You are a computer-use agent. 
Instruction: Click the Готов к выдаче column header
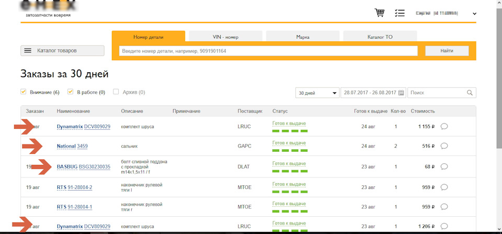371,111
